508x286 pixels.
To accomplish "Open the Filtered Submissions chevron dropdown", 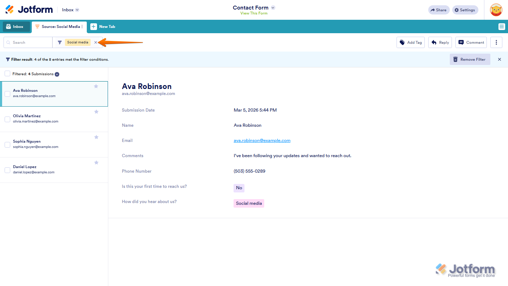I will coord(57,74).
